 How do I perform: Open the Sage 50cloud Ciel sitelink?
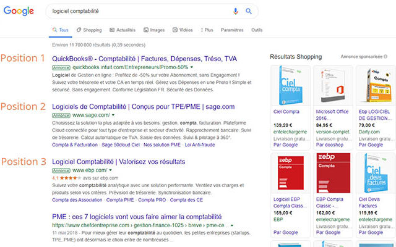click(x=121, y=145)
